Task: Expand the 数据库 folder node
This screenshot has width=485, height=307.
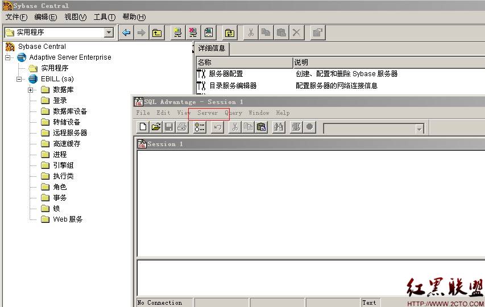Action: tap(30, 90)
